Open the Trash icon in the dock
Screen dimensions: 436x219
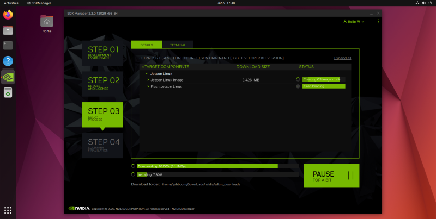pos(8,93)
